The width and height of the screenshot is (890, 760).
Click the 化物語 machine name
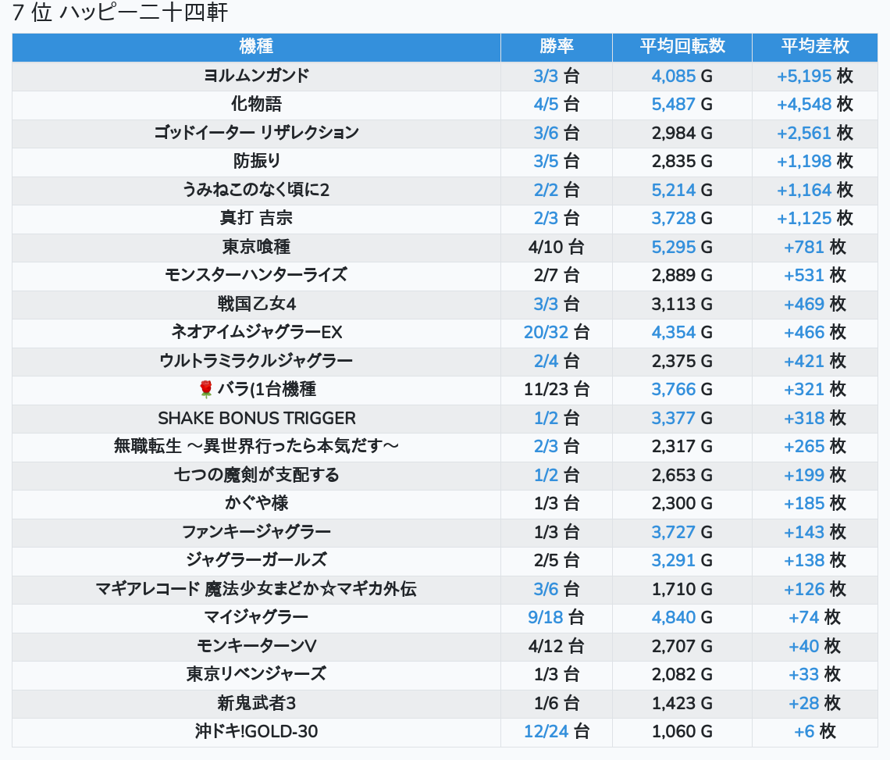pyautogui.click(x=256, y=104)
